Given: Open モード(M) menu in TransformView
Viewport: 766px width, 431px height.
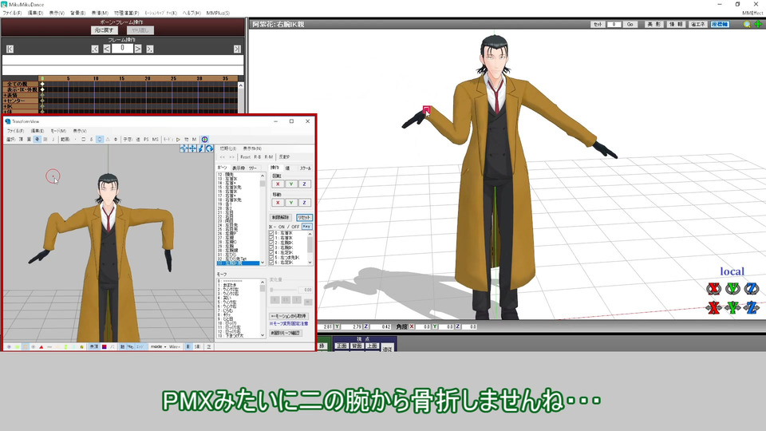Looking at the screenshot, I should [x=58, y=131].
